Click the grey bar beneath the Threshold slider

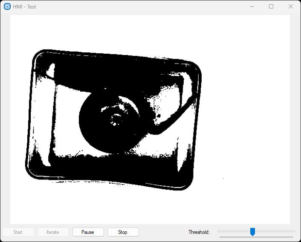256,237
